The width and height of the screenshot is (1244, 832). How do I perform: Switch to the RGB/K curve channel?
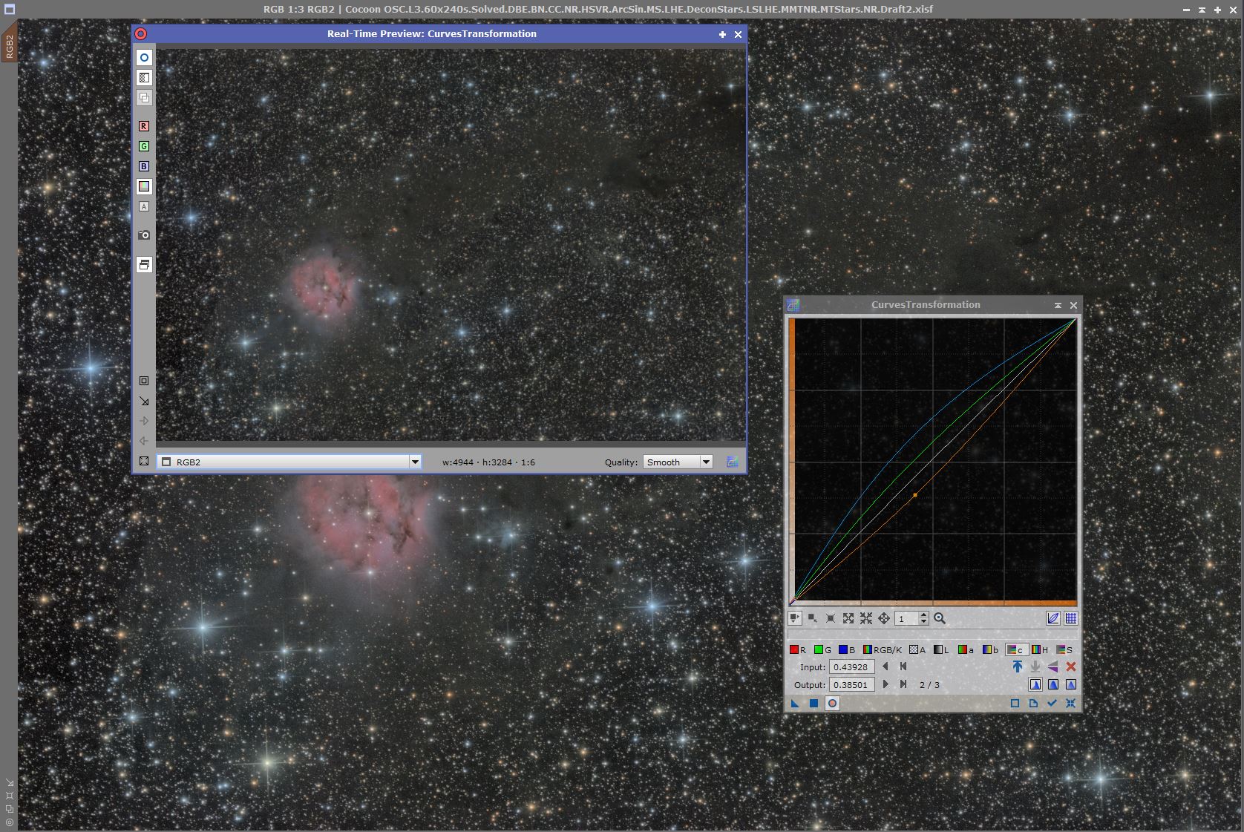(883, 649)
